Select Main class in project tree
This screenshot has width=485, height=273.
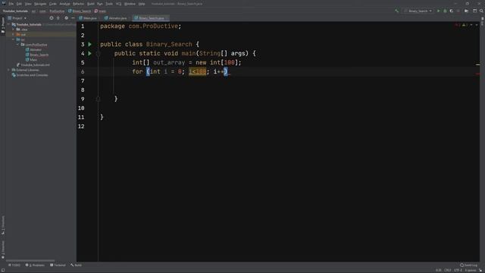31,60
